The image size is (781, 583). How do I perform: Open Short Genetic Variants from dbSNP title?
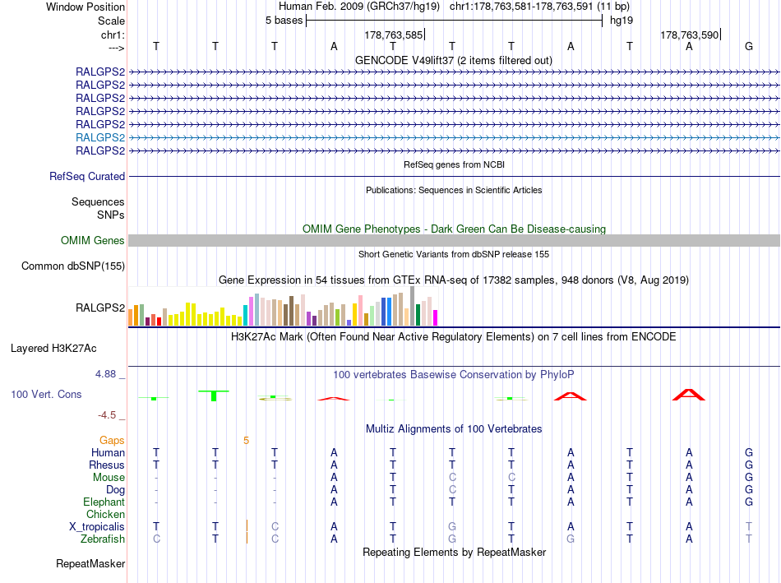(x=454, y=254)
